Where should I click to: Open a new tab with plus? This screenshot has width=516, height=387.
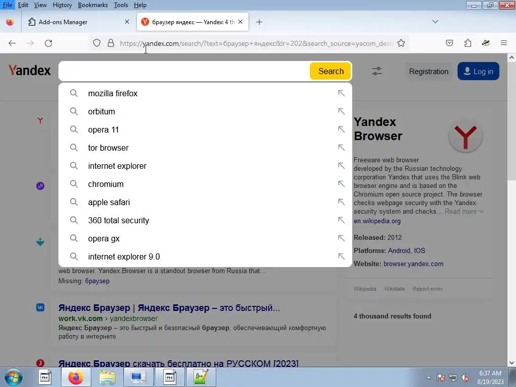click(x=260, y=22)
